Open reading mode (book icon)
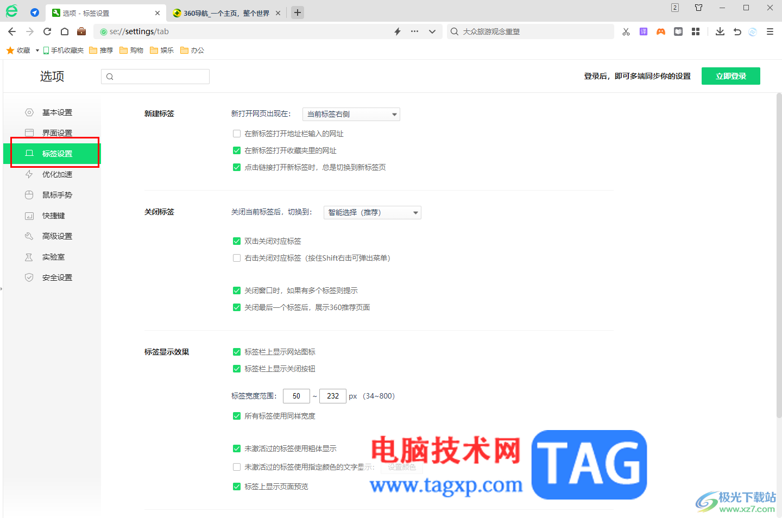The height and width of the screenshot is (518, 782). coord(678,31)
